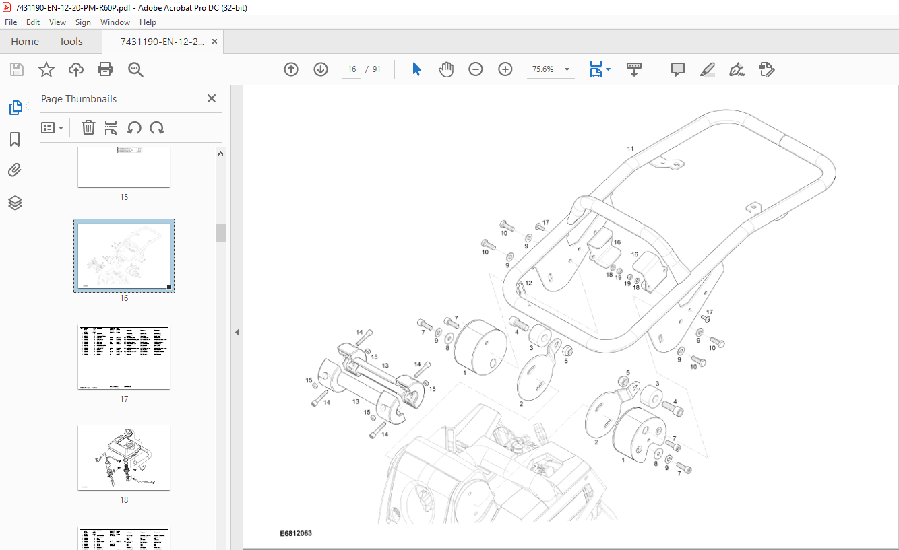Open the thumbnail options dropdown menu
The width and height of the screenshot is (899, 550).
52,127
